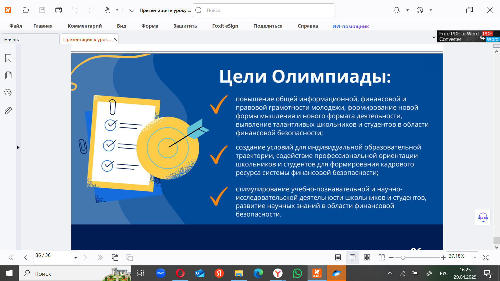Go to the next page
This screenshot has width=500, height=281.
(x=86, y=258)
